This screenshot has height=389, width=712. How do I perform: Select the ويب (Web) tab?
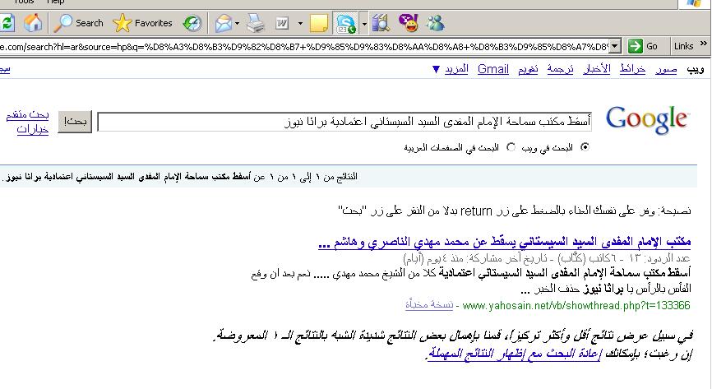(696, 69)
